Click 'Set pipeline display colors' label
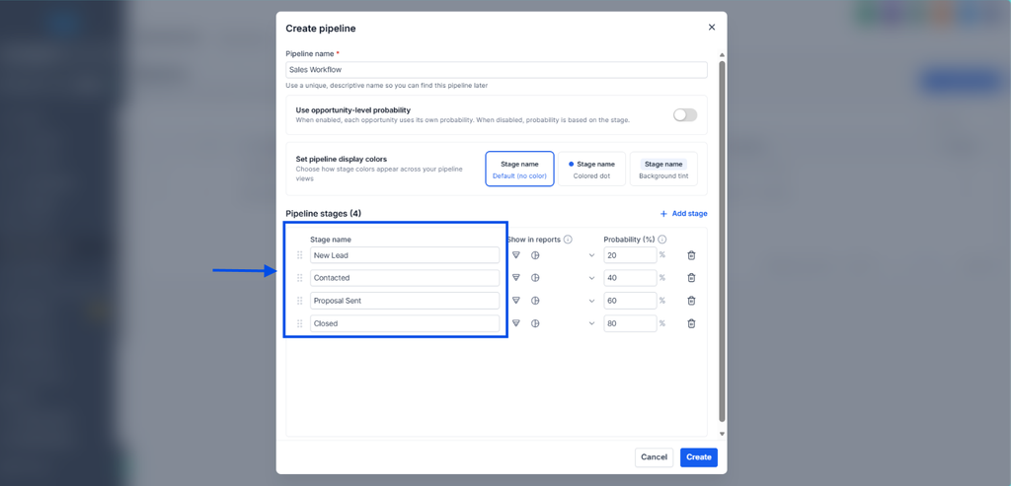The height and width of the screenshot is (486, 1011). [341, 159]
